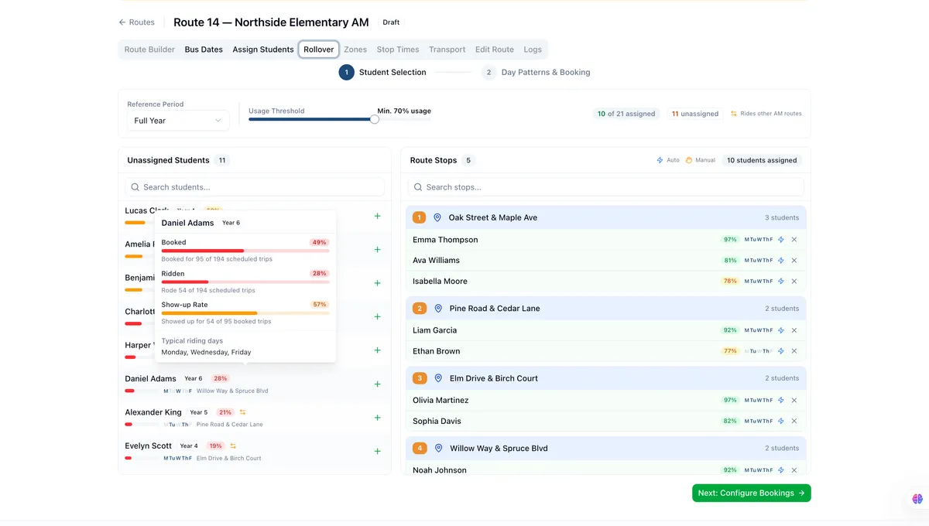Click the 10 students assigned badge
The height and width of the screenshot is (526, 929).
point(762,160)
